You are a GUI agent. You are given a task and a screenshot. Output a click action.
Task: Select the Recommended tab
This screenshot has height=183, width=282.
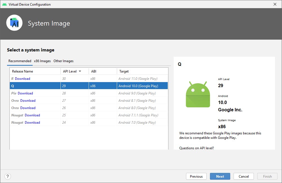point(20,61)
